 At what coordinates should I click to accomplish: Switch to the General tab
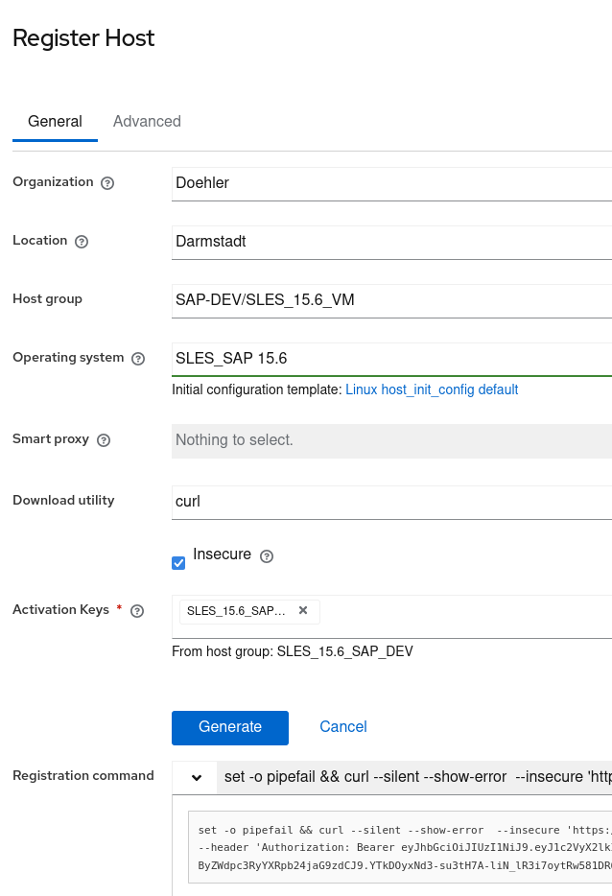coord(55,122)
